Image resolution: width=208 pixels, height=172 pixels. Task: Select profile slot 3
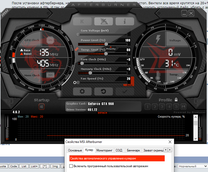[x=162, y=107]
